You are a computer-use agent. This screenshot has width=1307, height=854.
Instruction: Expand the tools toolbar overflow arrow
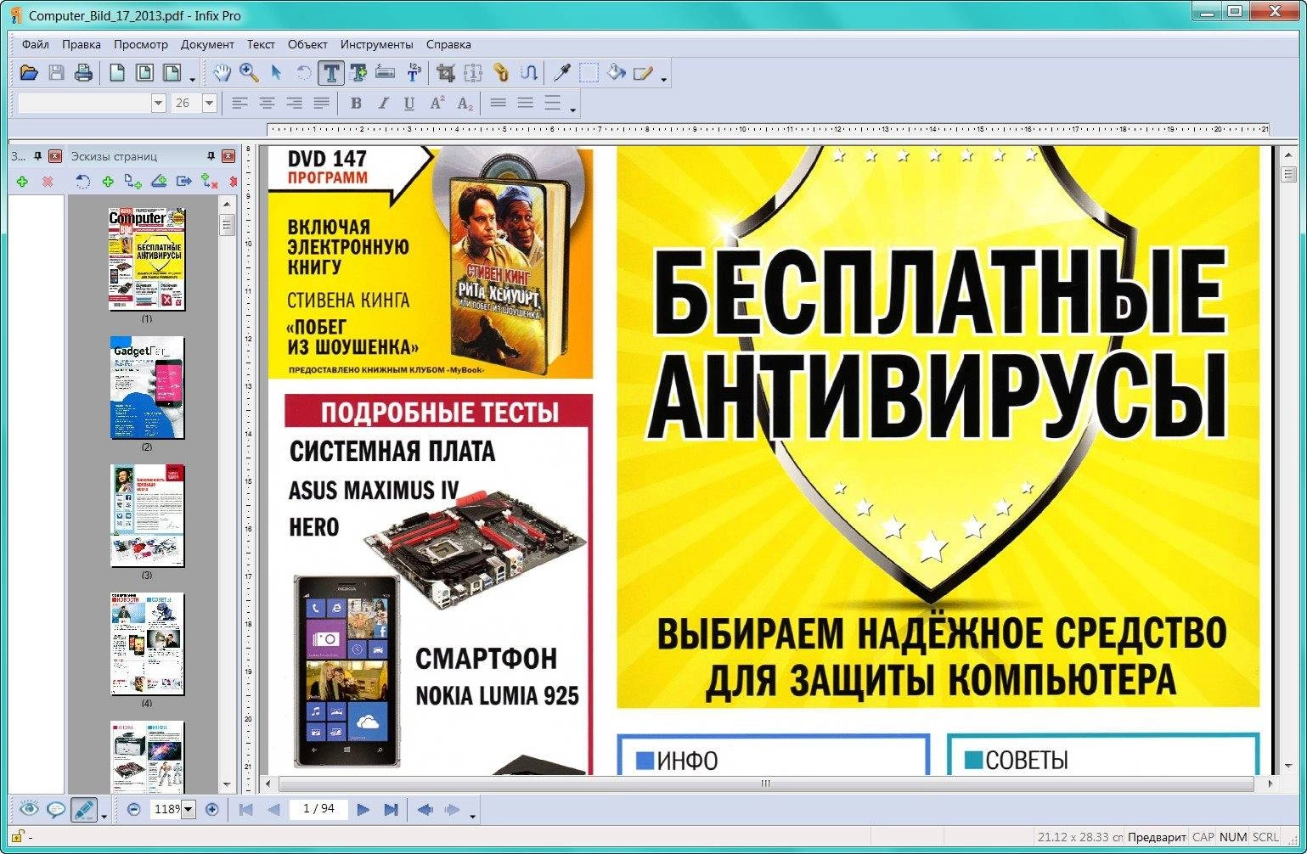tap(664, 79)
